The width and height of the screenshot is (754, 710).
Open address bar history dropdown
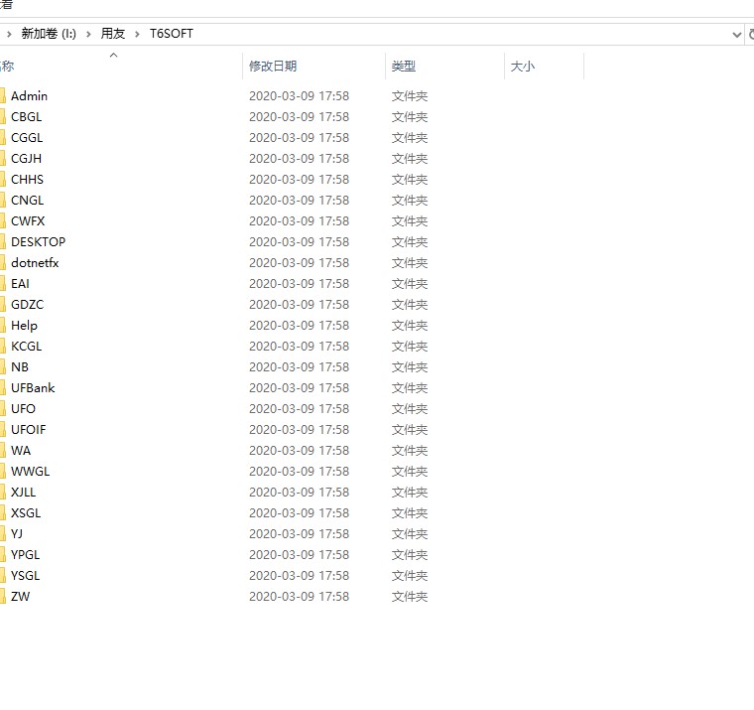pos(736,35)
